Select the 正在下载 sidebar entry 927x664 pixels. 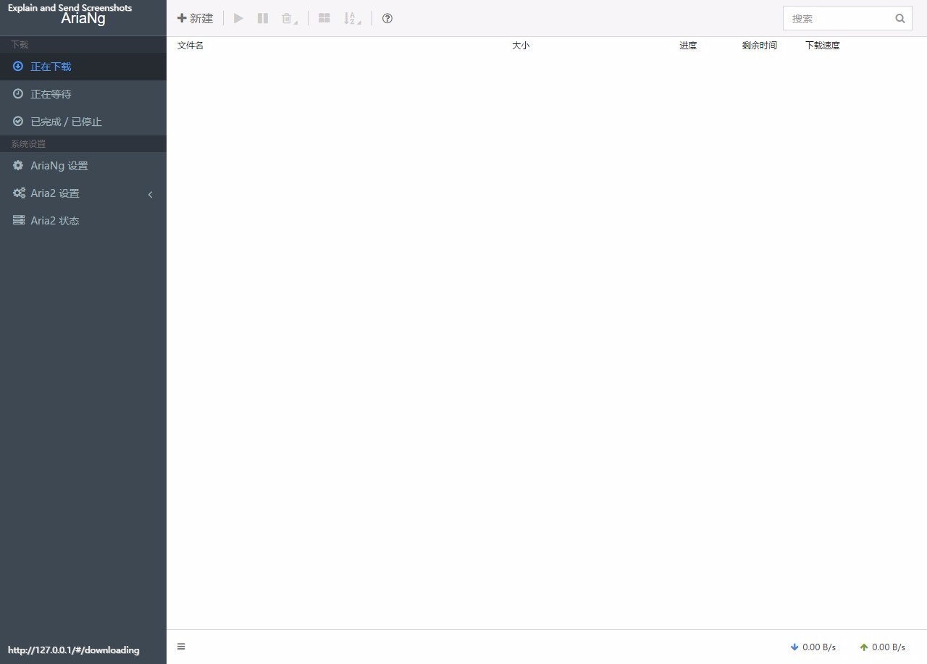pyautogui.click(x=52, y=66)
